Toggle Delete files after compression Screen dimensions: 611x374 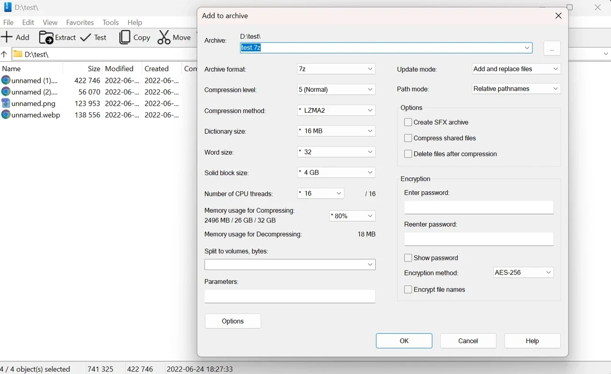point(408,154)
